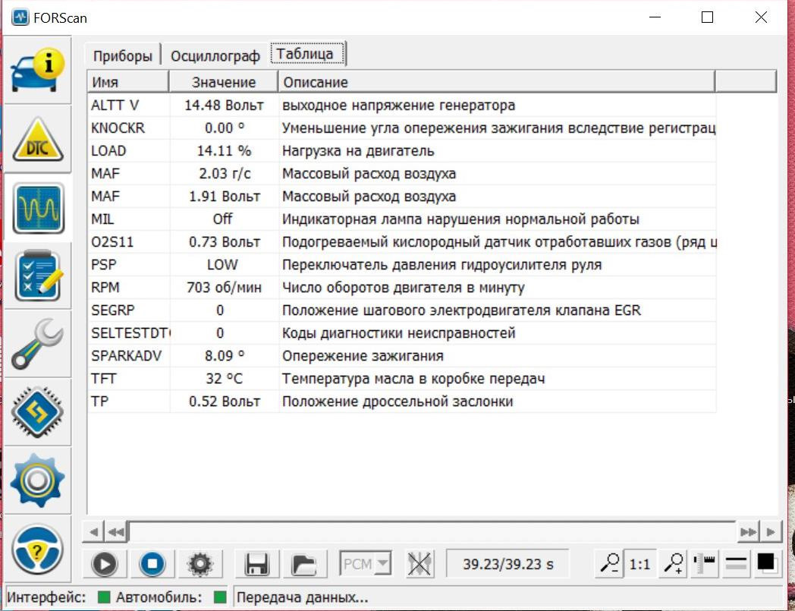Click the 'Передача данных...' status text

point(302,598)
